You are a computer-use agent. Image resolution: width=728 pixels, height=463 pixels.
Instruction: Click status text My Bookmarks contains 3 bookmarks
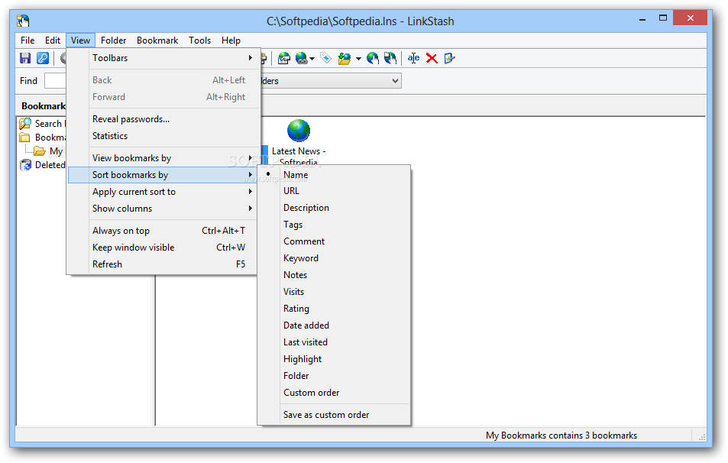(561, 435)
